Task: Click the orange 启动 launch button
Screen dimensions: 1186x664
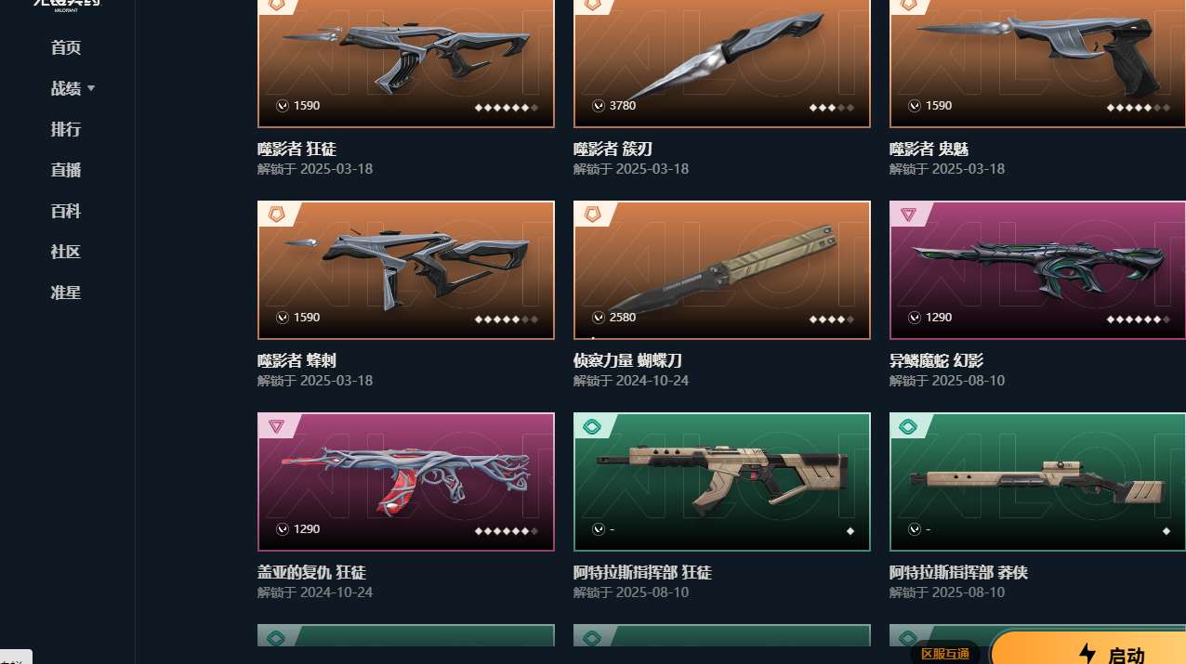Action: coord(1088,648)
